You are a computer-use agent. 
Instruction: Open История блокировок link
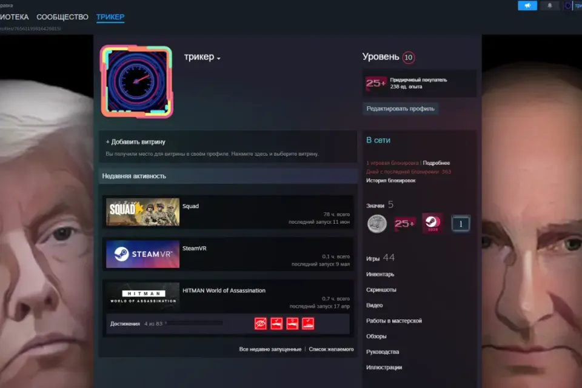(391, 181)
